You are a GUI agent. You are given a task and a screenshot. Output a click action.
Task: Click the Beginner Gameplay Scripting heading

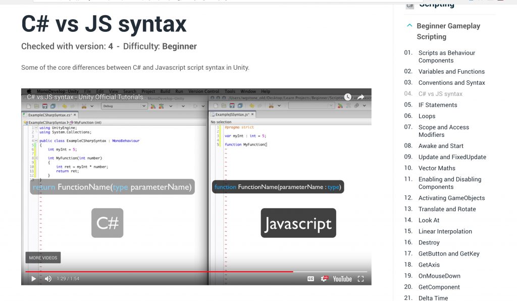(448, 31)
